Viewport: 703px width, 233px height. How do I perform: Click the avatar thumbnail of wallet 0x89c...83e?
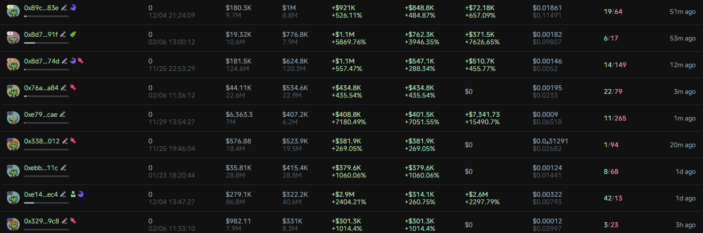point(13,11)
